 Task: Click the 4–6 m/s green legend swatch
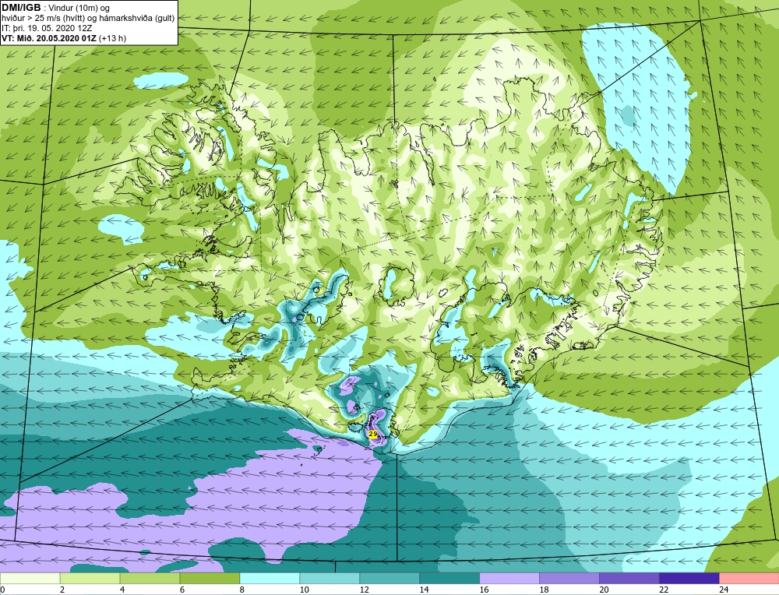point(150,578)
